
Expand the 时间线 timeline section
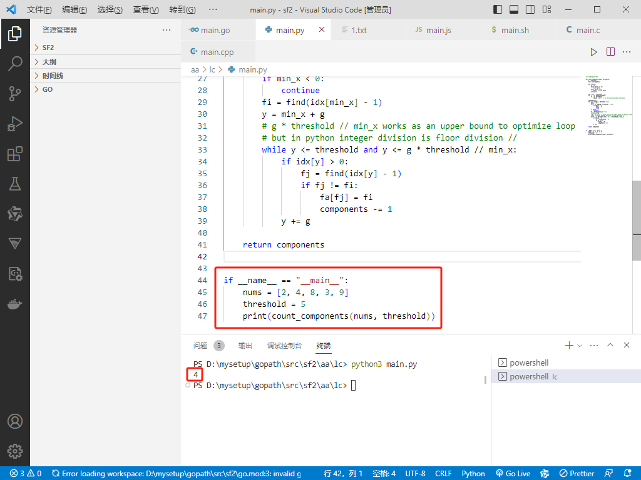105,76
